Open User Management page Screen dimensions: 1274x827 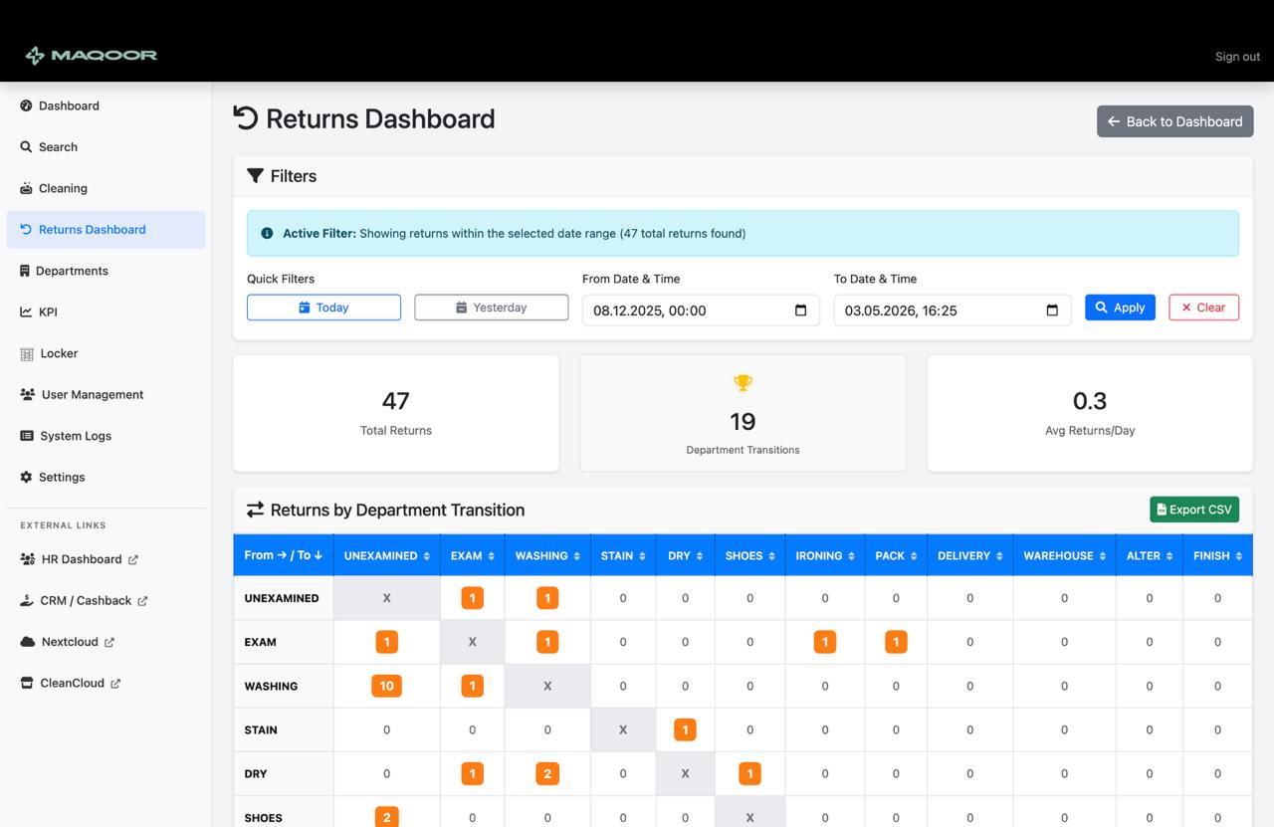pos(106,394)
